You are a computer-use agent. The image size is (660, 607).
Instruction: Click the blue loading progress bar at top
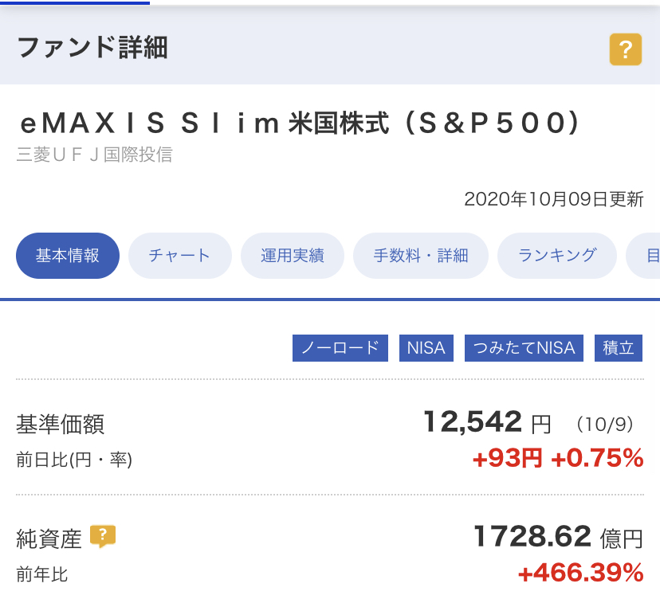(75, 2)
